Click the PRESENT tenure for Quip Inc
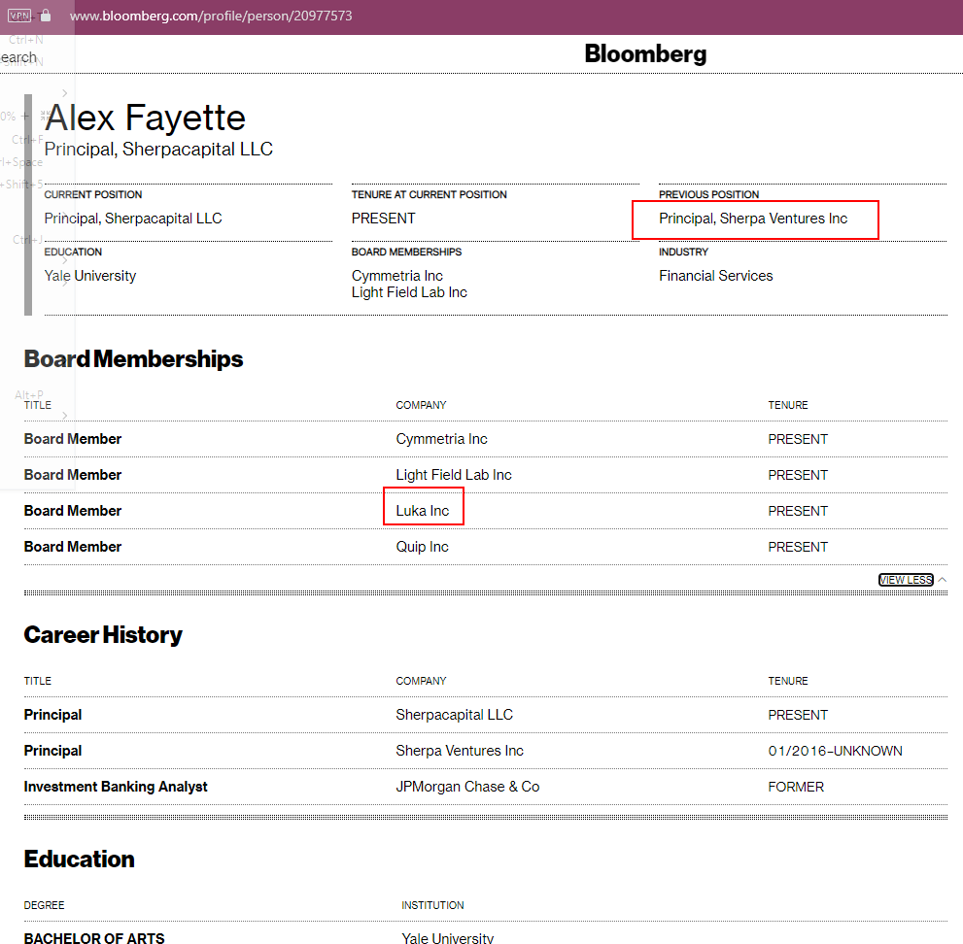This screenshot has height=944, width=963. click(798, 547)
